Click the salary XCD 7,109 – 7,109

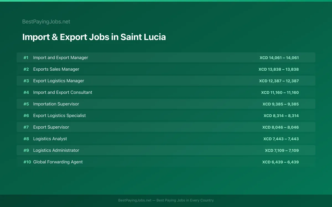click(282, 150)
